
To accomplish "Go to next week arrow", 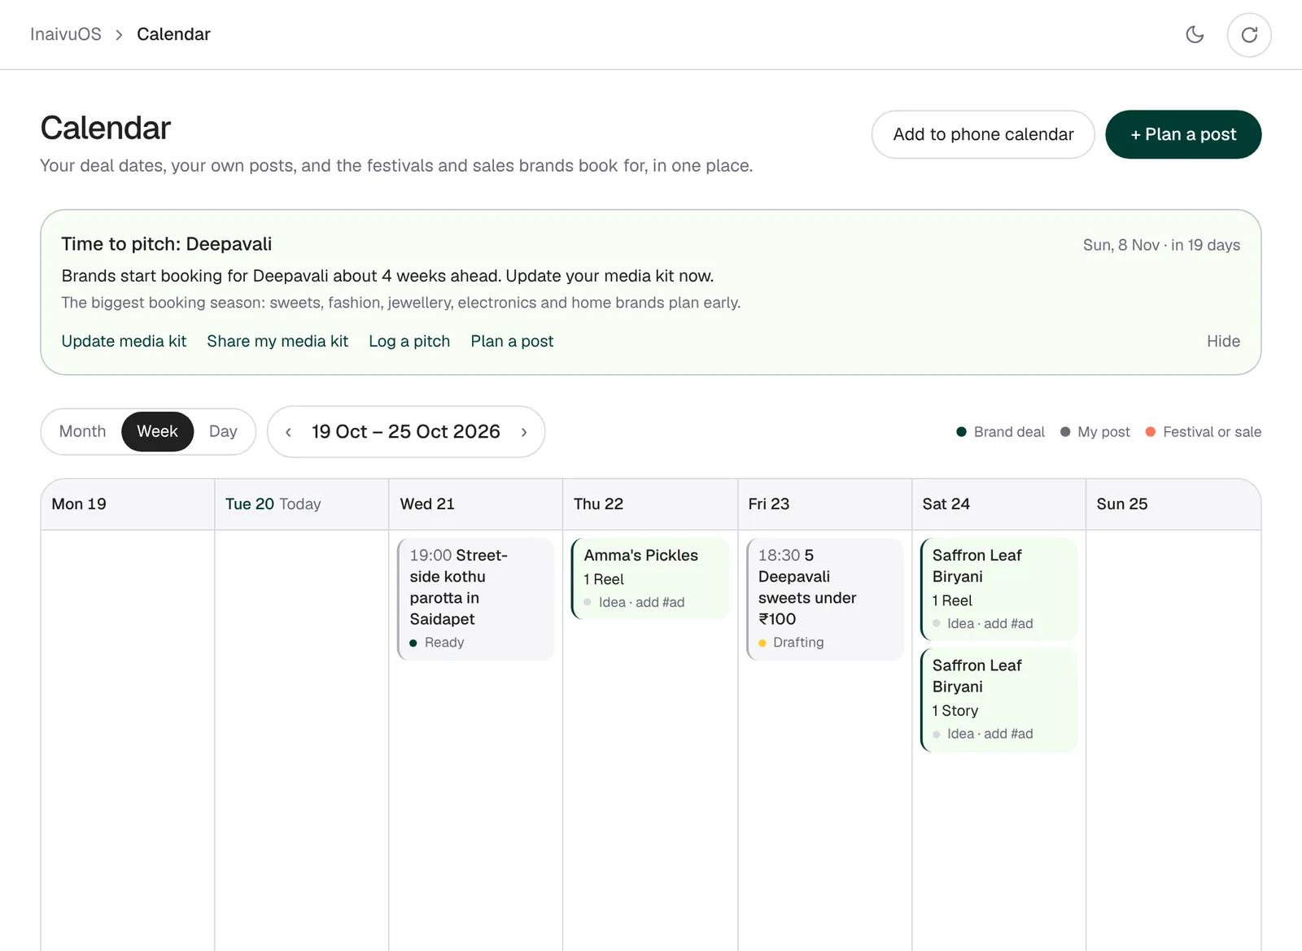I will (x=524, y=432).
